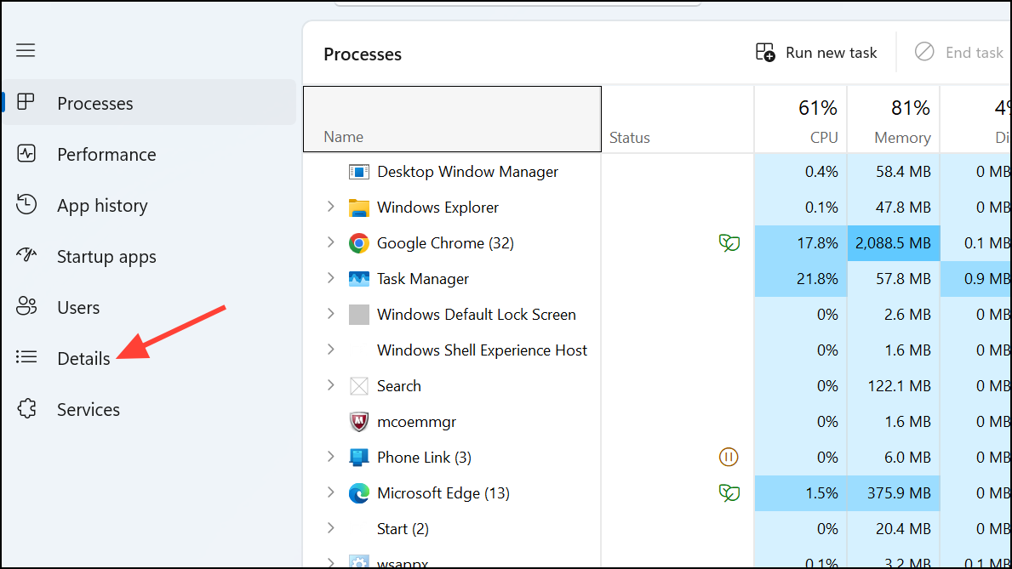The image size is (1012, 569).
Task: Open the Services section
Action: click(x=89, y=409)
